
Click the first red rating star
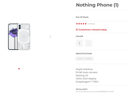77,24
